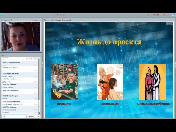Click the logo icon in header's left corner
This screenshot has height=132, width=176.
point(1,15)
